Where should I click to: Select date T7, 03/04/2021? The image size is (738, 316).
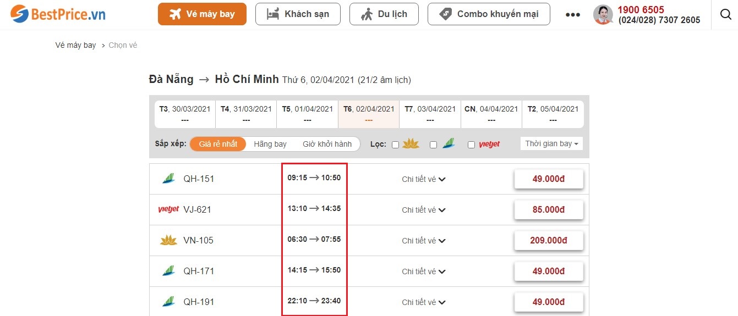pyautogui.click(x=430, y=114)
